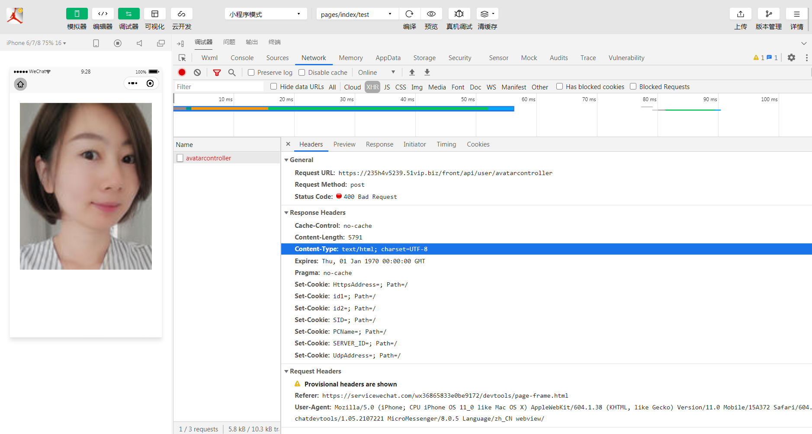
Task: Clear the network log with the clear icon
Action: pos(197,73)
